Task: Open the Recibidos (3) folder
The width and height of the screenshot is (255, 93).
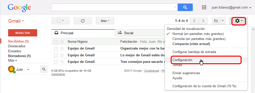Action: 18,41
